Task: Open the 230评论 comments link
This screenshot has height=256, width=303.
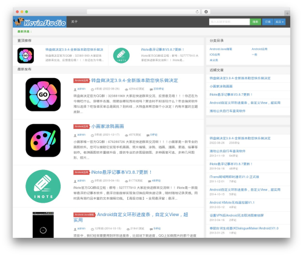Action: (159, 89)
